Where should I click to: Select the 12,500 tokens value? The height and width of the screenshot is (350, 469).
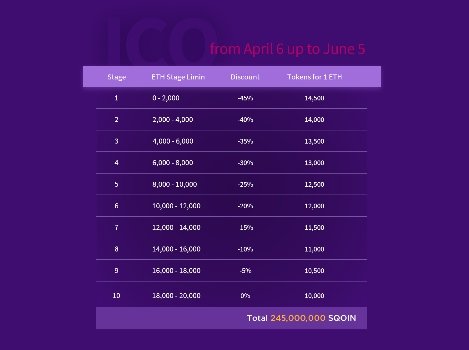(x=314, y=185)
